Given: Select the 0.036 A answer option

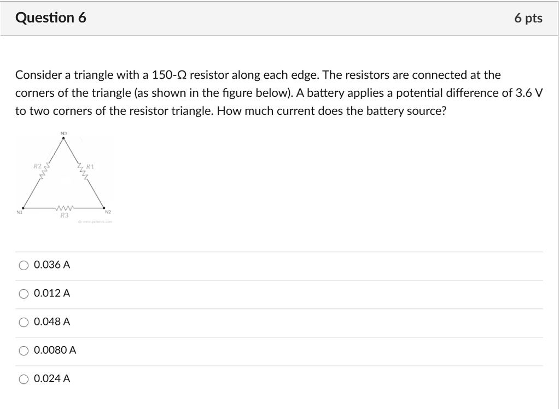Looking at the screenshot, I should coord(24,265).
